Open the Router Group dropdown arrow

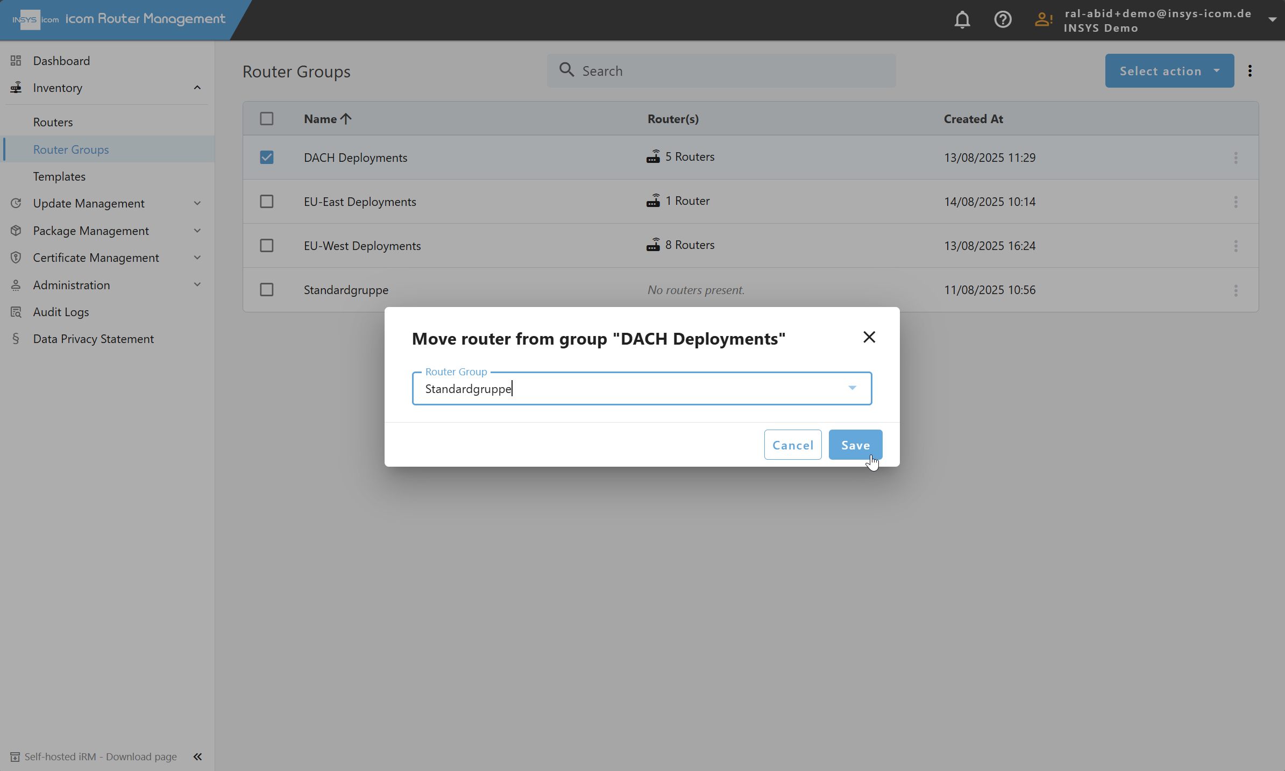tap(852, 388)
